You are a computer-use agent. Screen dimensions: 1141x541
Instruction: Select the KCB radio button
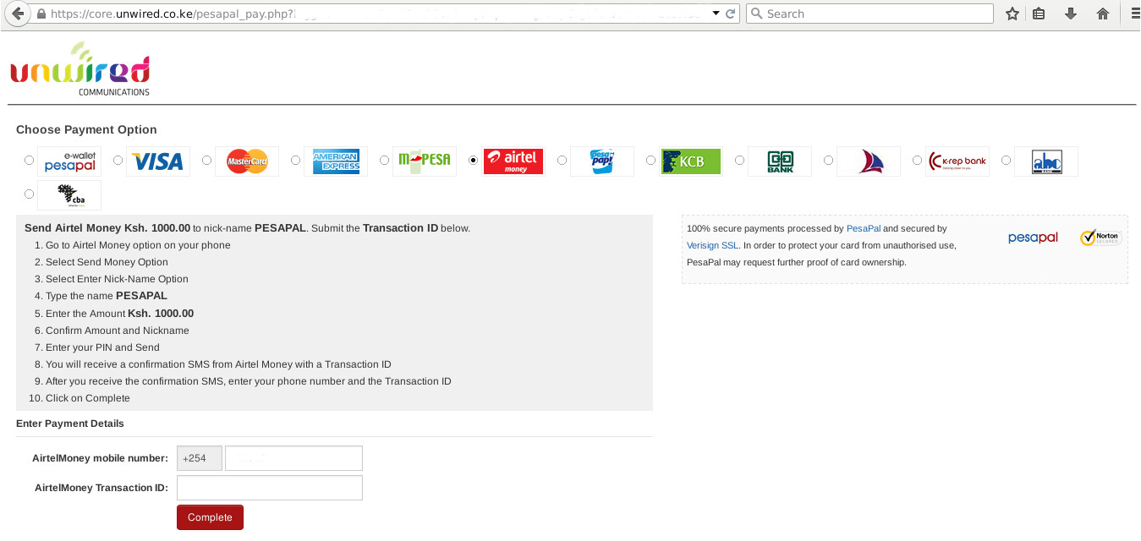(651, 160)
